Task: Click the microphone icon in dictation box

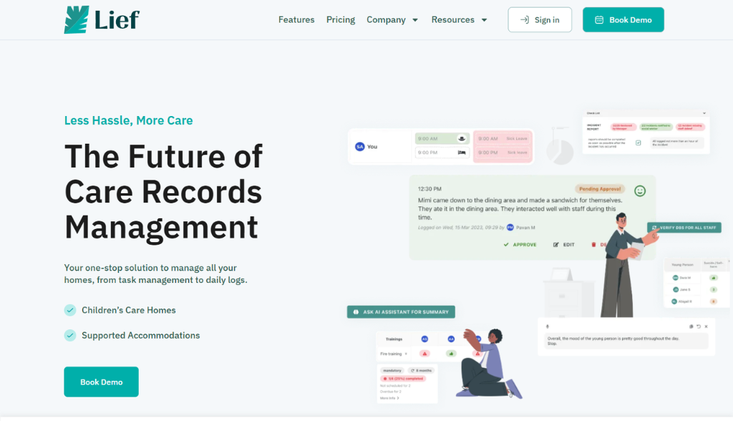Action: [x=547, y=326]
